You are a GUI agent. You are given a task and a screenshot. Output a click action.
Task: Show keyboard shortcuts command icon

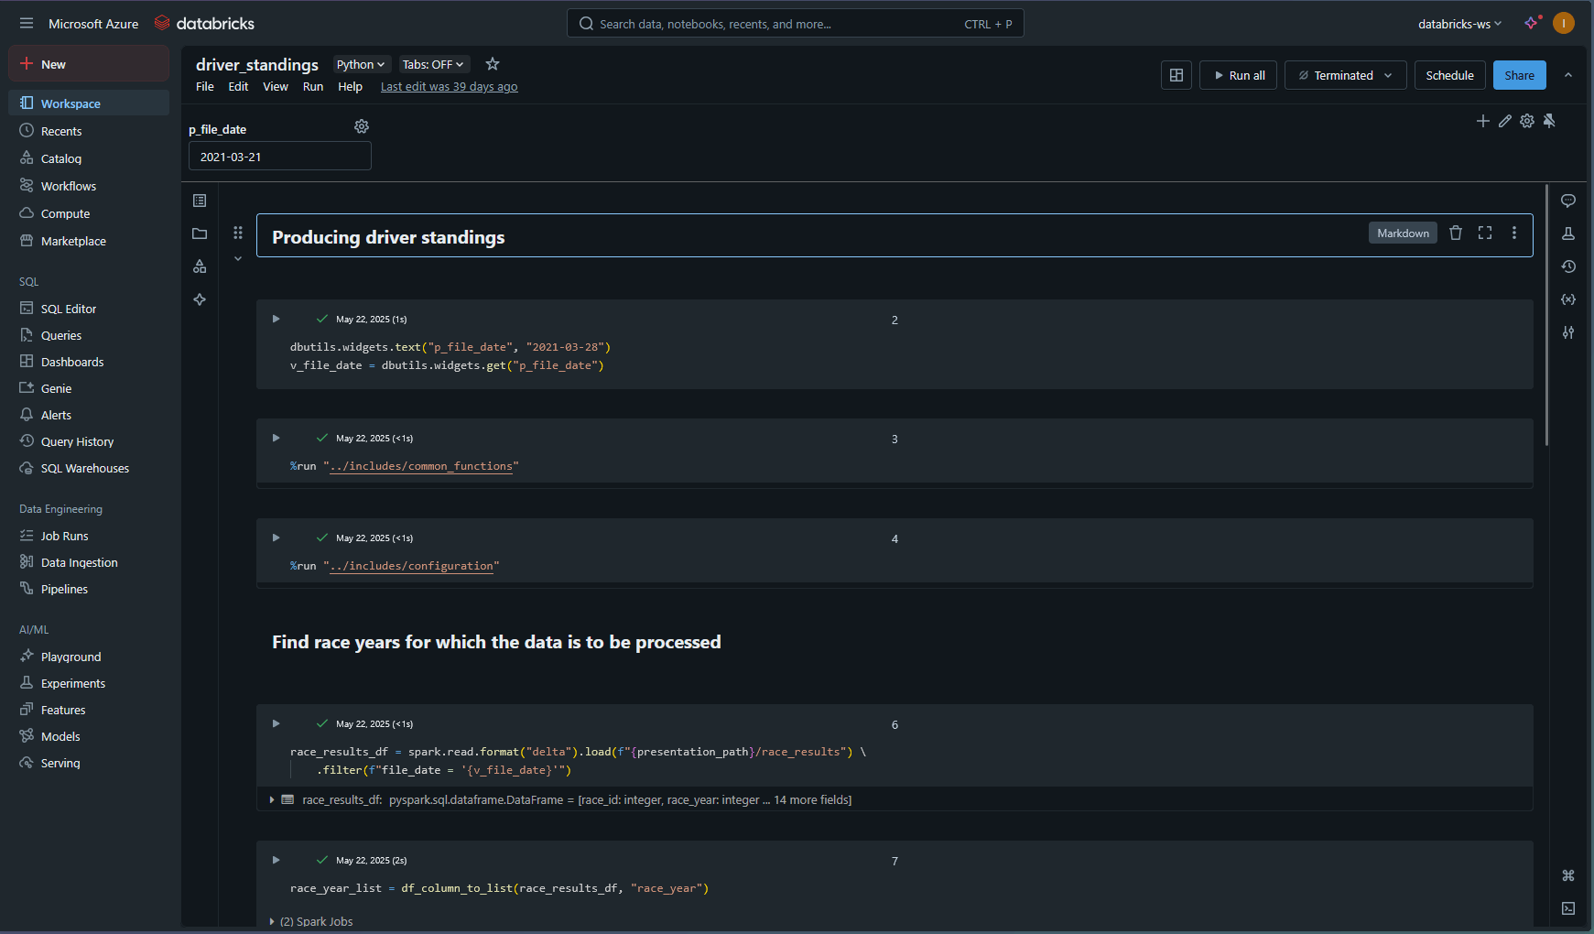click(x=1568, y=875)
